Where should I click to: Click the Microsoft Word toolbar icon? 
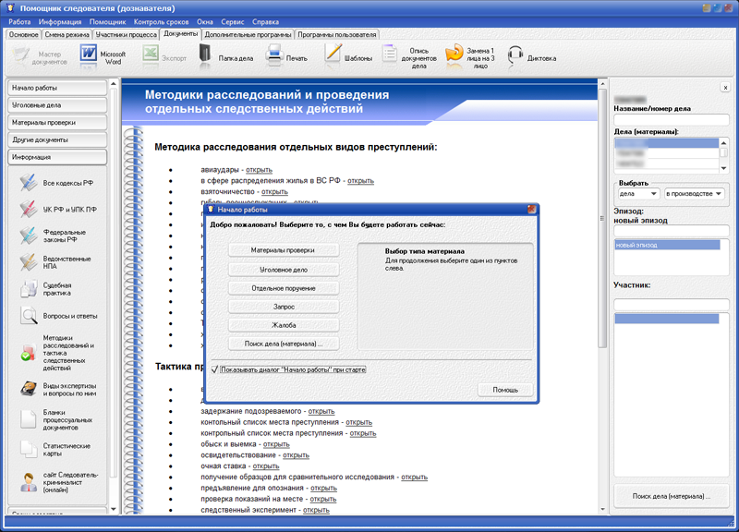pyautogui.click(x=89, y=55)
